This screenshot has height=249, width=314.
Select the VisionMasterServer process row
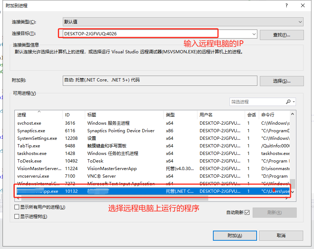(152, 169)
